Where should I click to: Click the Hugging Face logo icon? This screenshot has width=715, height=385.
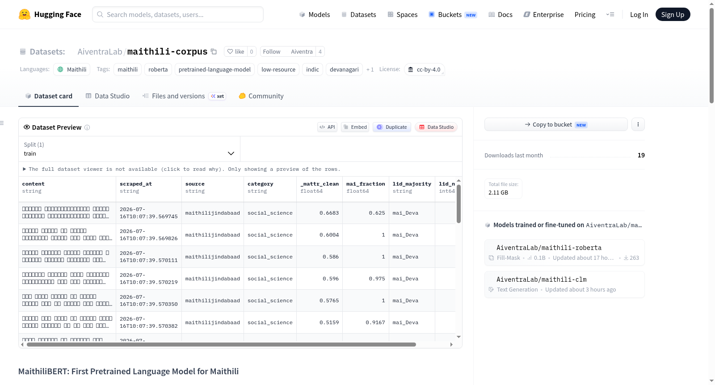(25, 14)
